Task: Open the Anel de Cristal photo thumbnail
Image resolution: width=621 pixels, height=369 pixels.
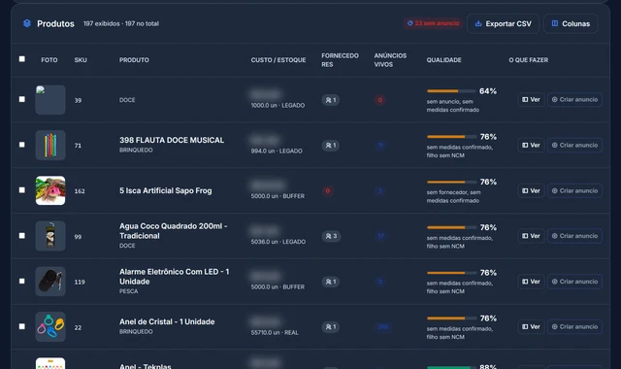Action: coord(50,326)
